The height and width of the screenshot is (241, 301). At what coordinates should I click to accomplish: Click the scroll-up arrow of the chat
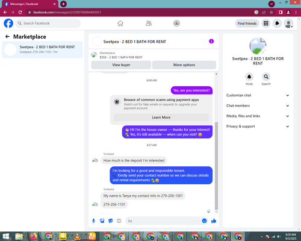click(216, 74)
